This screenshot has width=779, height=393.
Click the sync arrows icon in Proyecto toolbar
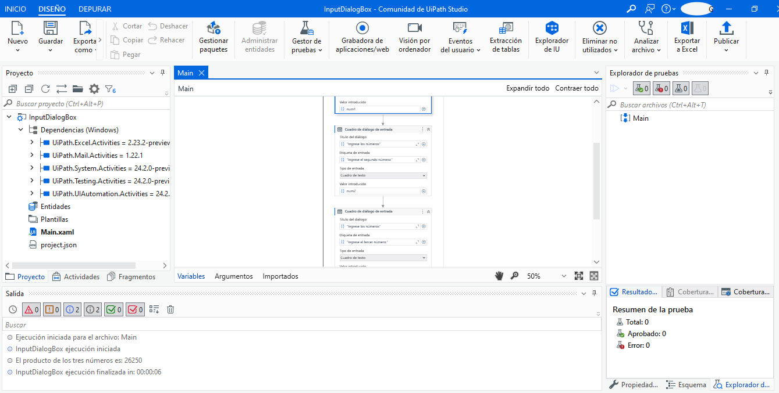[62, 89]
